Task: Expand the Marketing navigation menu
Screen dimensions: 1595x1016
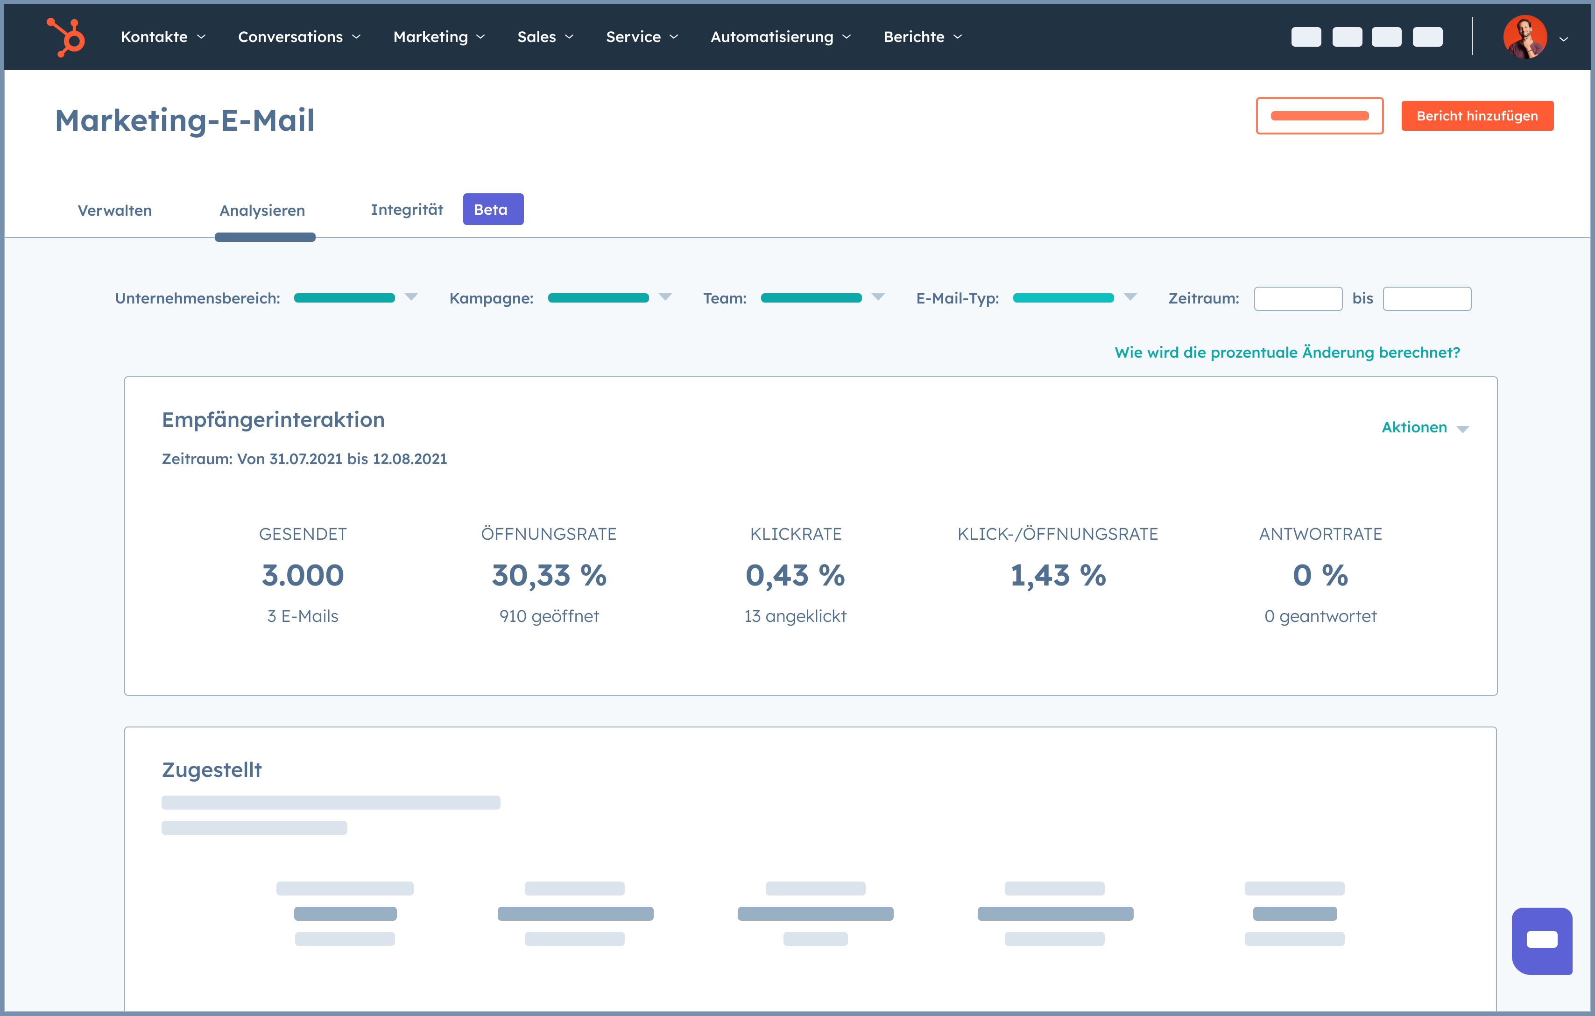Action: [439, 36]
